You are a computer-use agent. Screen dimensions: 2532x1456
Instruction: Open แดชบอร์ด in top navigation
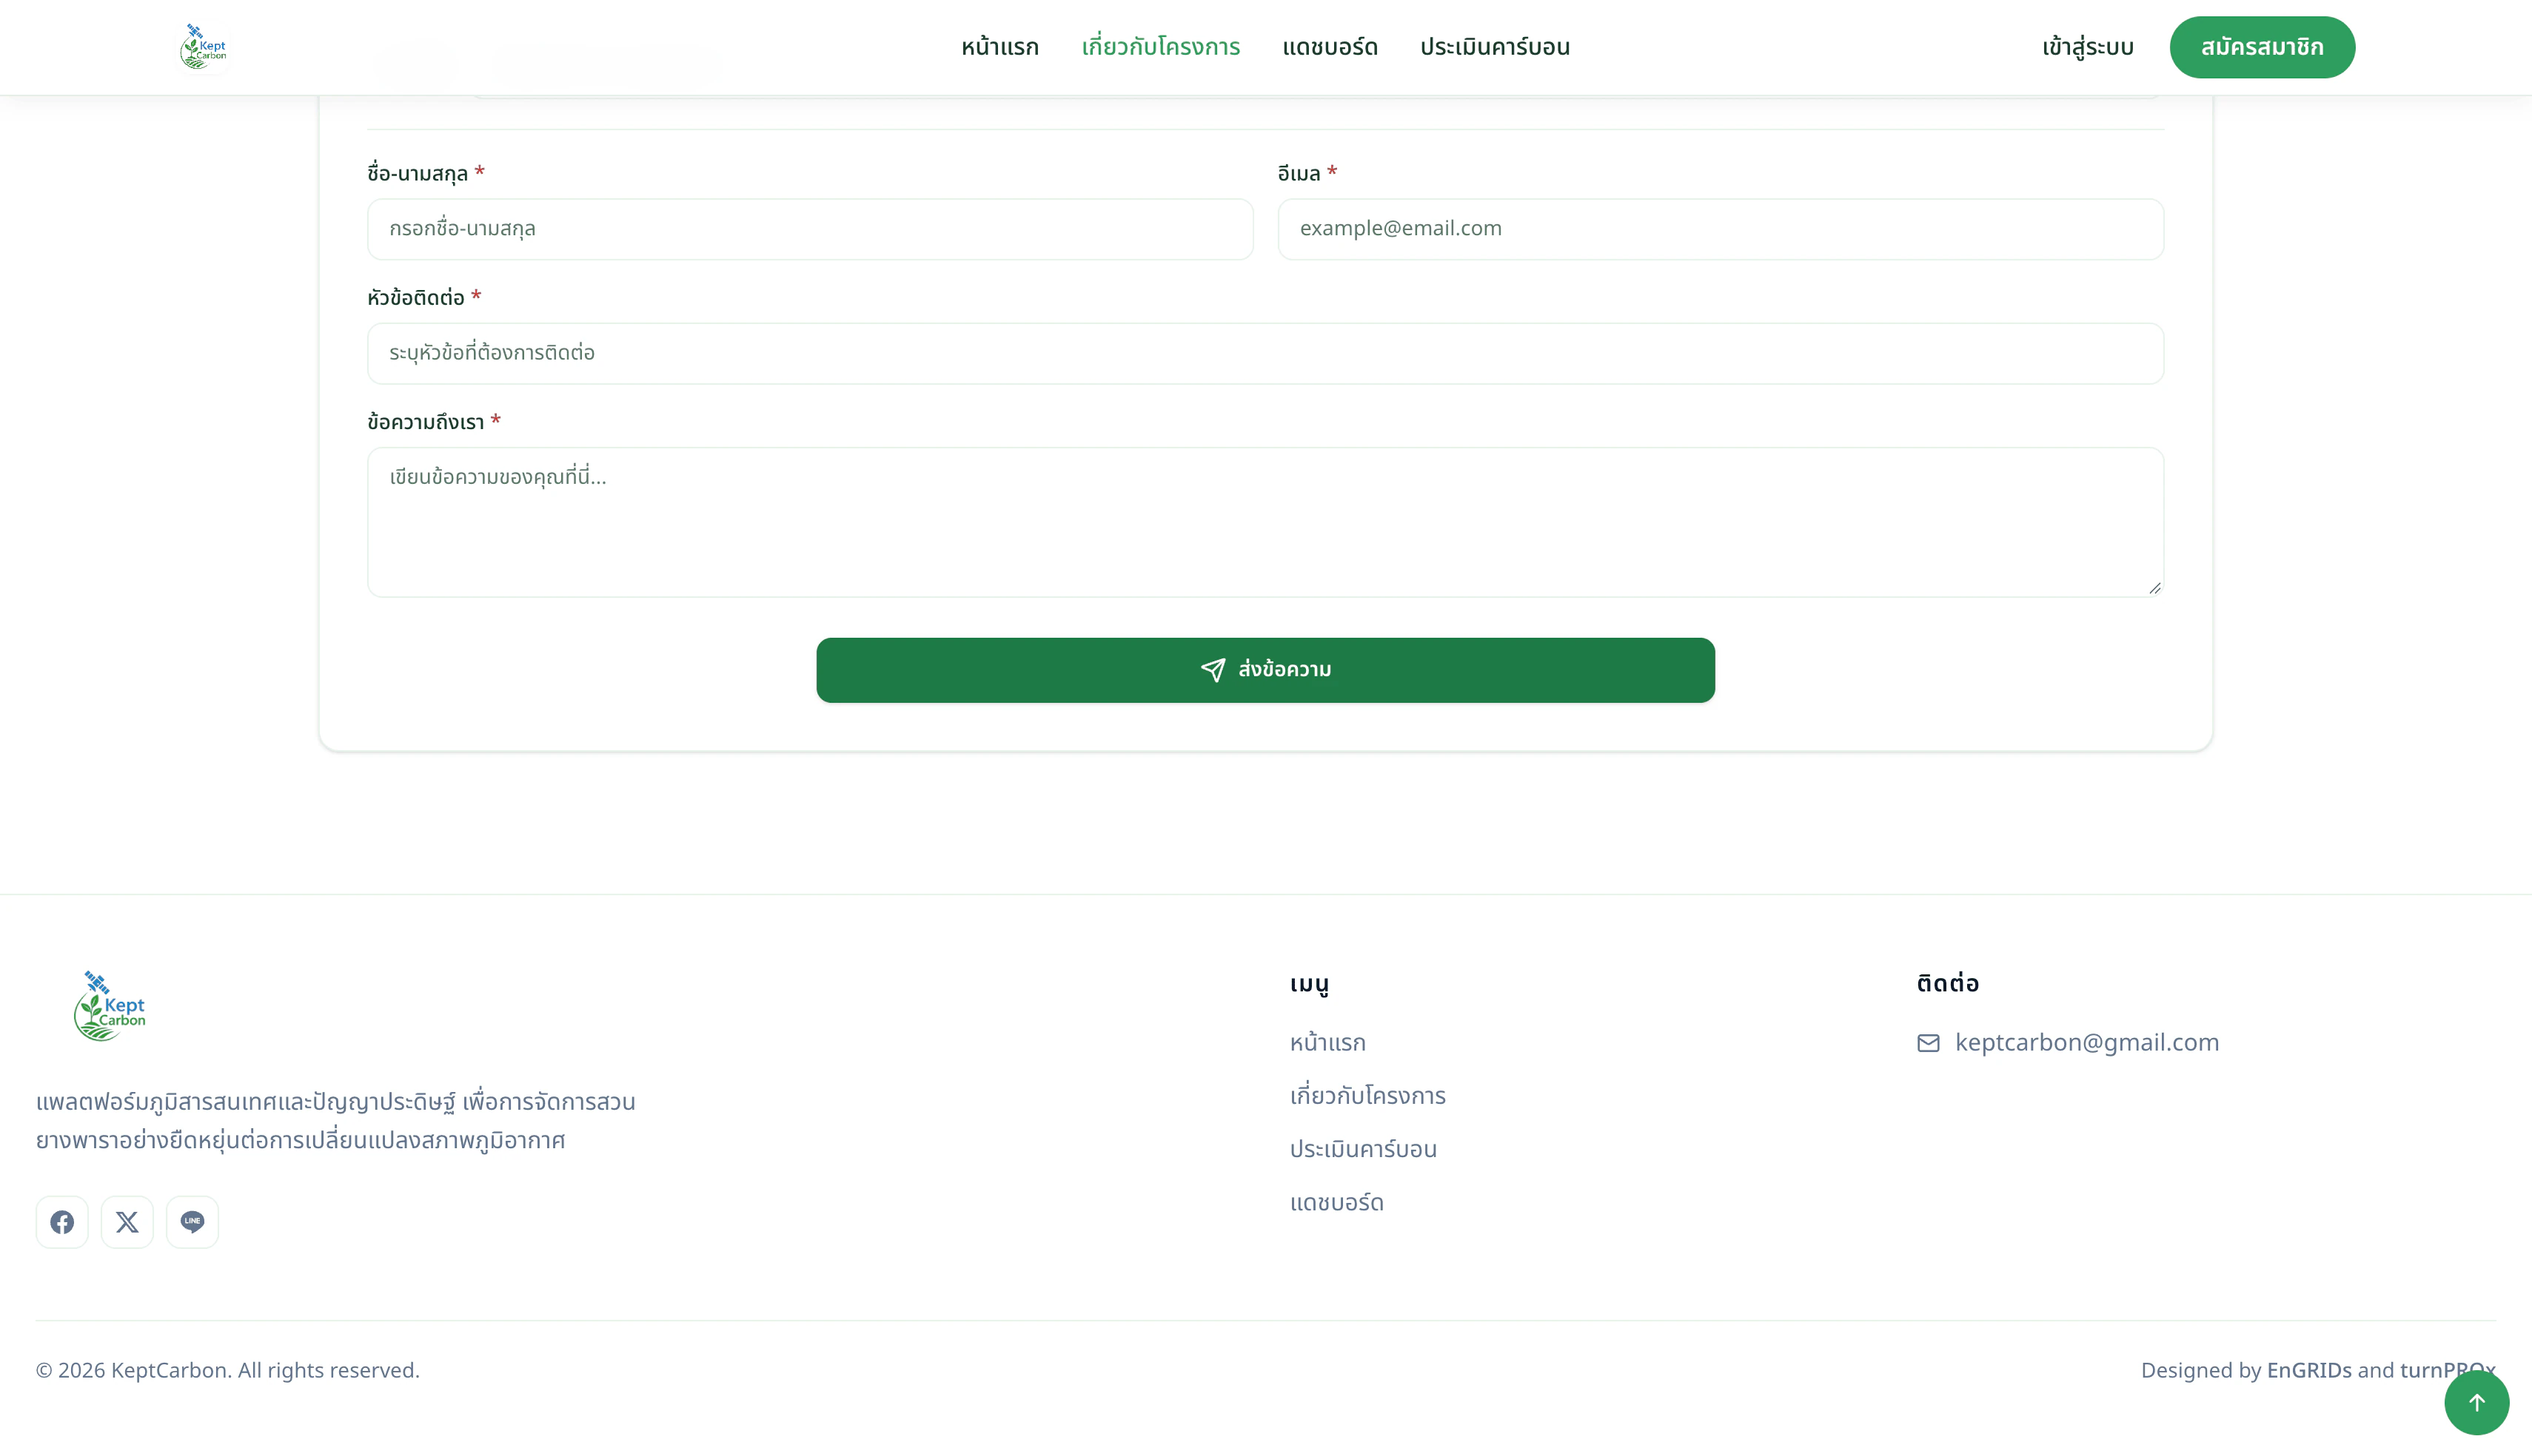(x=1330, y=47)
